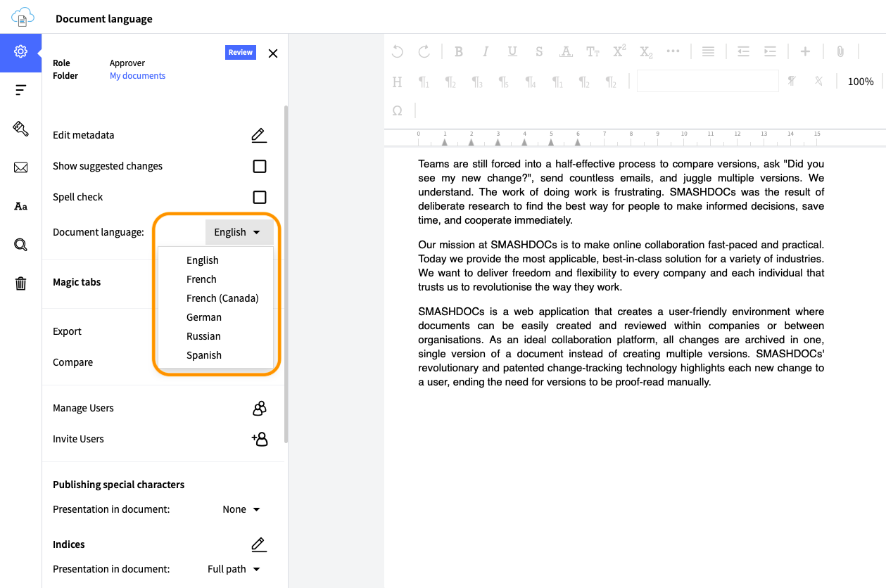This screenshot has width=886, height=588.
Task: Click the paperclip attachment icon
Action: (840, 51)
